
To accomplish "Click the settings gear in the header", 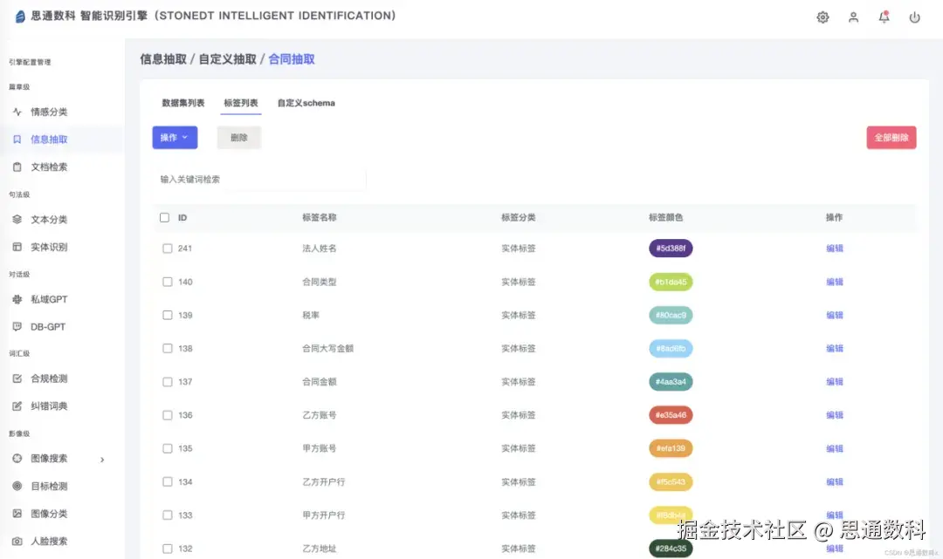I will pos(823,17).
